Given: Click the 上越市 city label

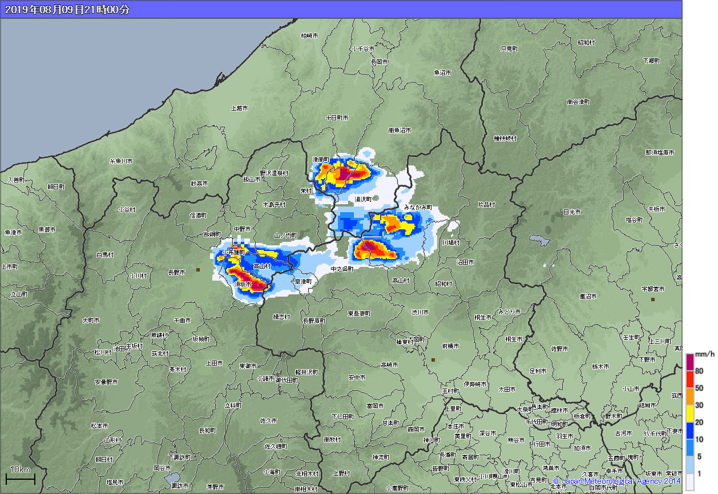Looking at the screenshot, I should pyautogui.click(x=239, y=108).
